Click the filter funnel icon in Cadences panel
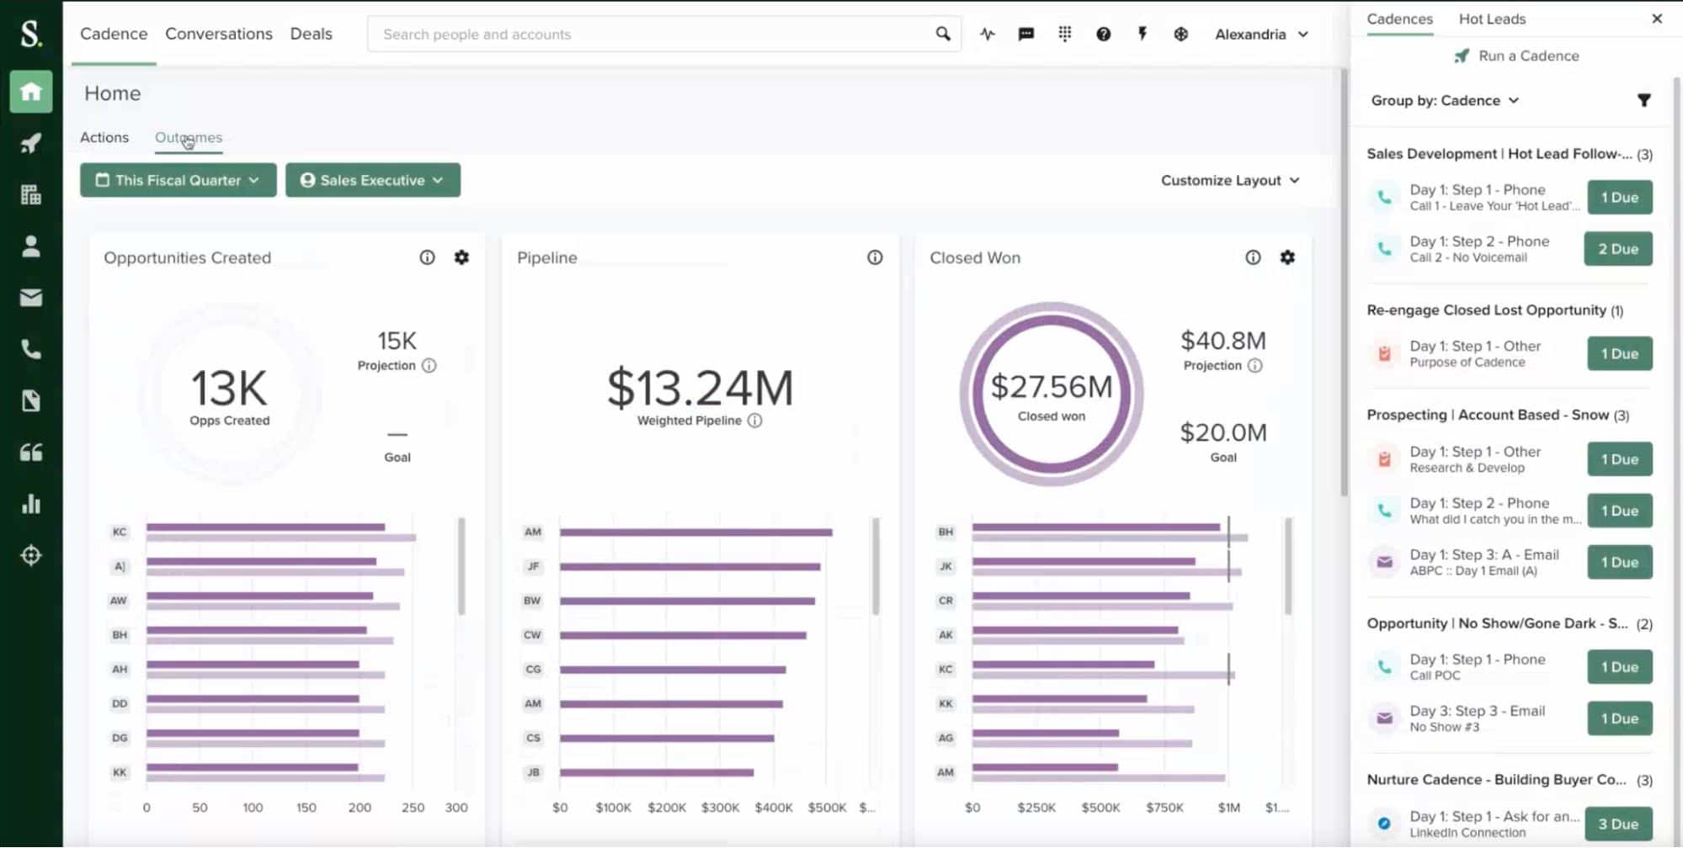Viewport: 1683px width, 848px height. pos(1643,101)
